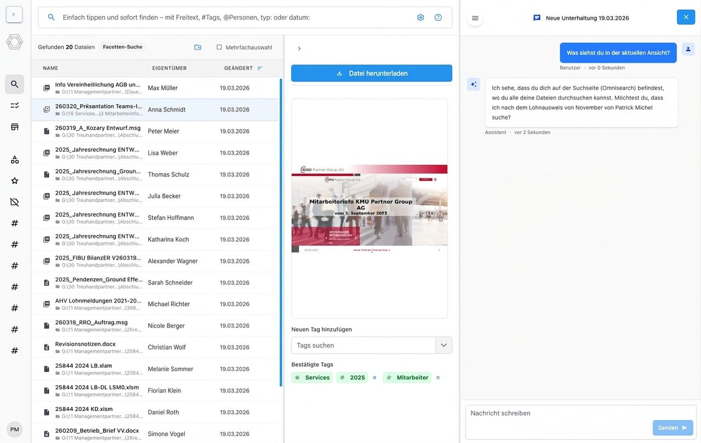Click the AI sparkle icon beside the assistant reply
The width and height of the screenshot is (701, 443).
tap(473, 84)
